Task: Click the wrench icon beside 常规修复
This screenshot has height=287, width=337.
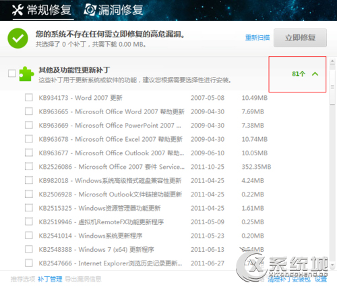Action: pyautogui.click(x=18, y=10)
